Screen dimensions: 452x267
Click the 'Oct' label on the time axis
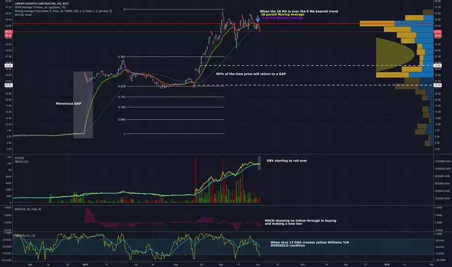point(258,265)
